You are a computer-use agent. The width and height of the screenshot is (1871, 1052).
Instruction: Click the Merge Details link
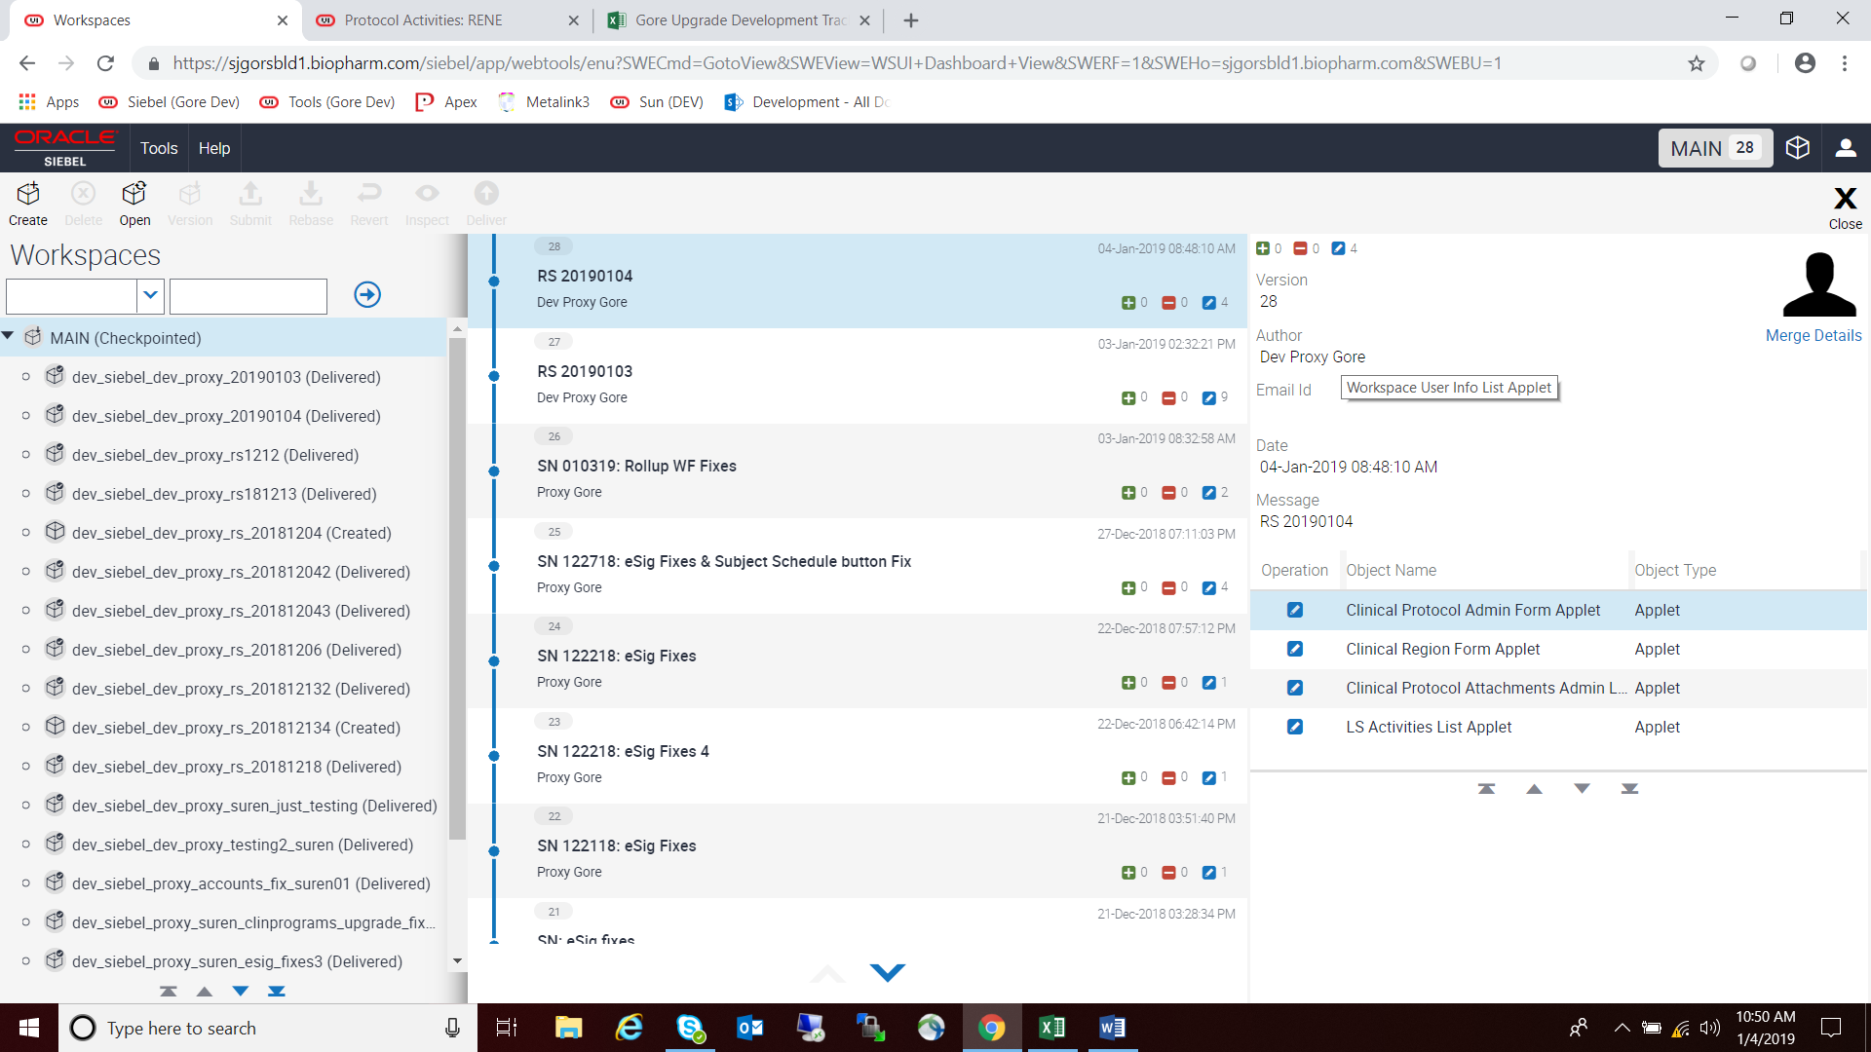pos(1813,335)
